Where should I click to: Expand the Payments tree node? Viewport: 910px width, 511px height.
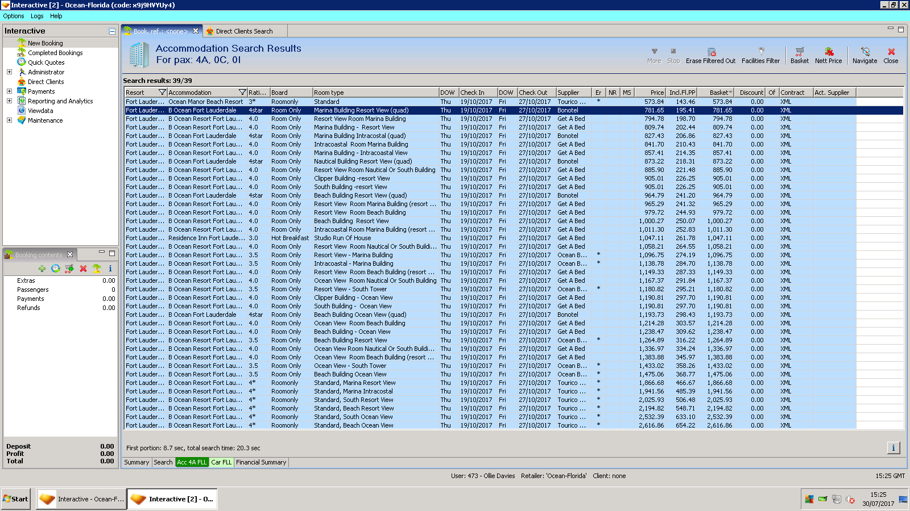point(9,91)
